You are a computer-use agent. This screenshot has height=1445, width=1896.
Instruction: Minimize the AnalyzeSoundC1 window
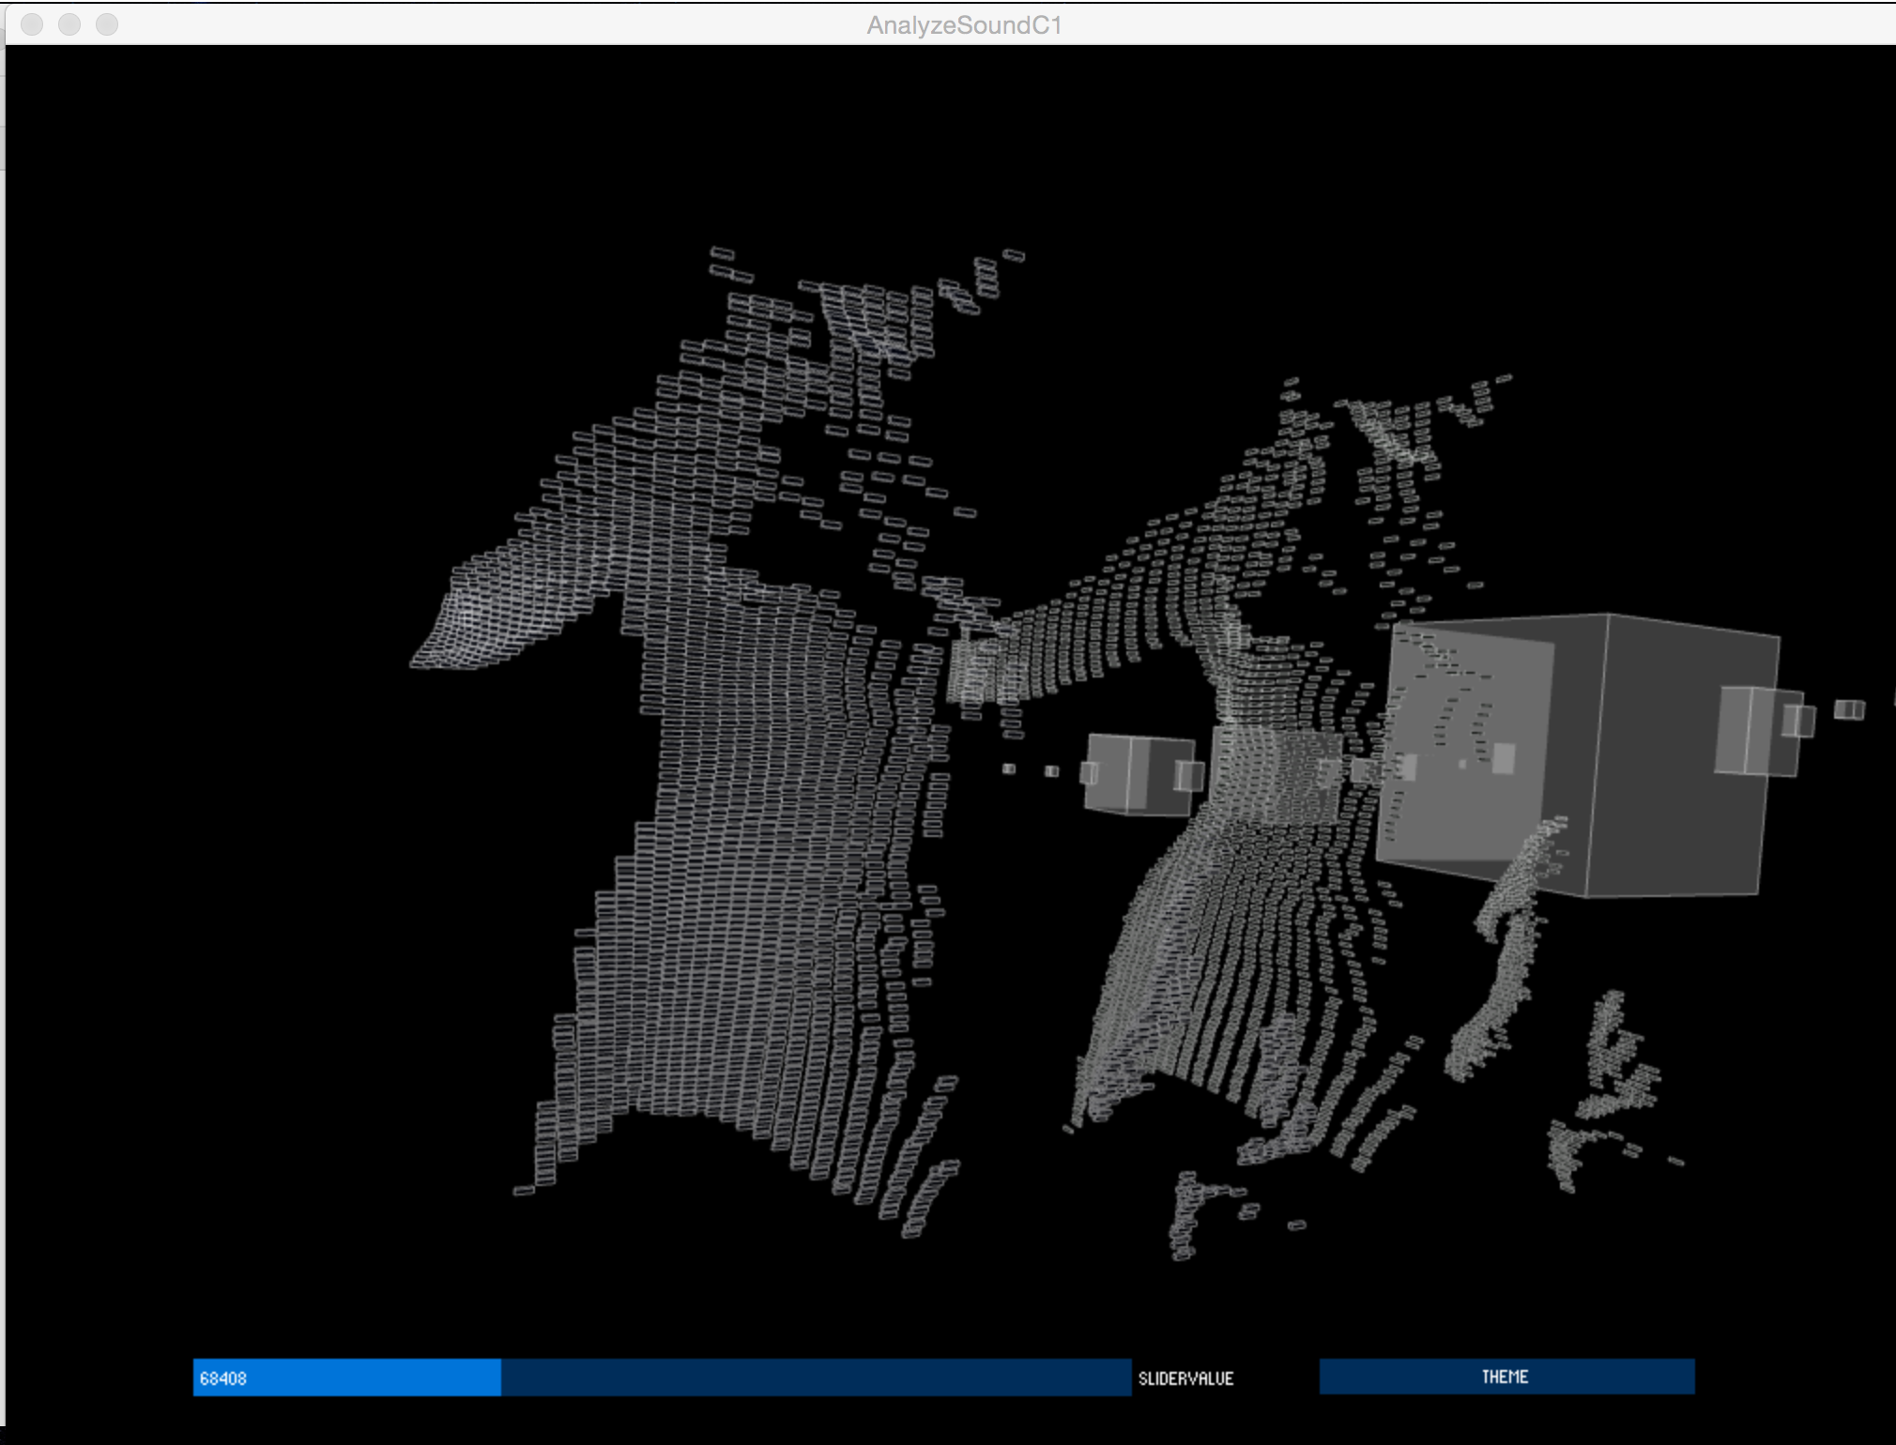[x=69, y=24]
